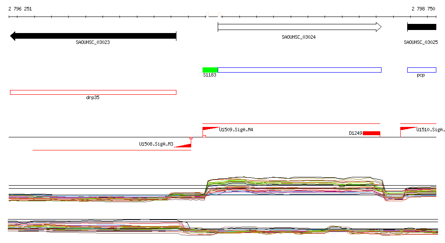Image resolution: width=445 pixels, height=243 pixels.
Task: Select the green S1183 segment
Action: (x=210, y=70)
